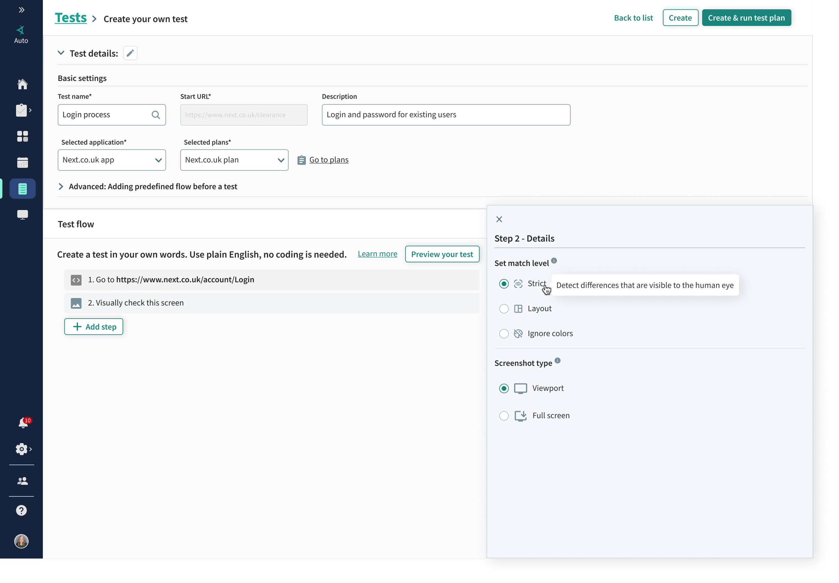Click search icon in Test name field
Viewport: 839px width, 583px height.
156,115
